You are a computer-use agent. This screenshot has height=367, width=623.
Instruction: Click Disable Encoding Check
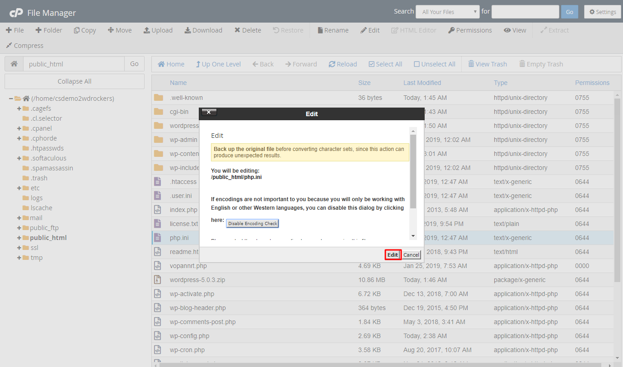point(252,223)
